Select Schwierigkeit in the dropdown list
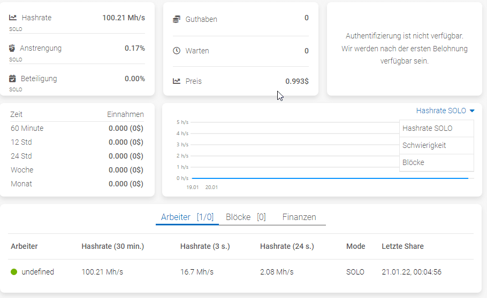Viewport: 487px width, 298px height. [436, 145]
